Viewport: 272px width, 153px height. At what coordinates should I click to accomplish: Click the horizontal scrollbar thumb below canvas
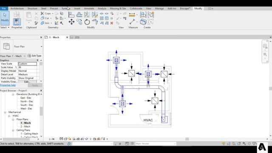(x=187, y=139)
